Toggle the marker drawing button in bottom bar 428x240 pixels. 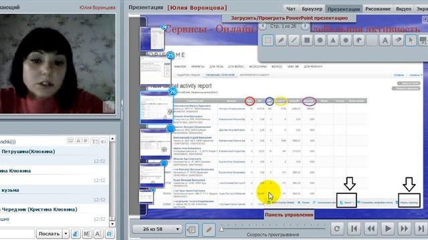coord(209,229)
